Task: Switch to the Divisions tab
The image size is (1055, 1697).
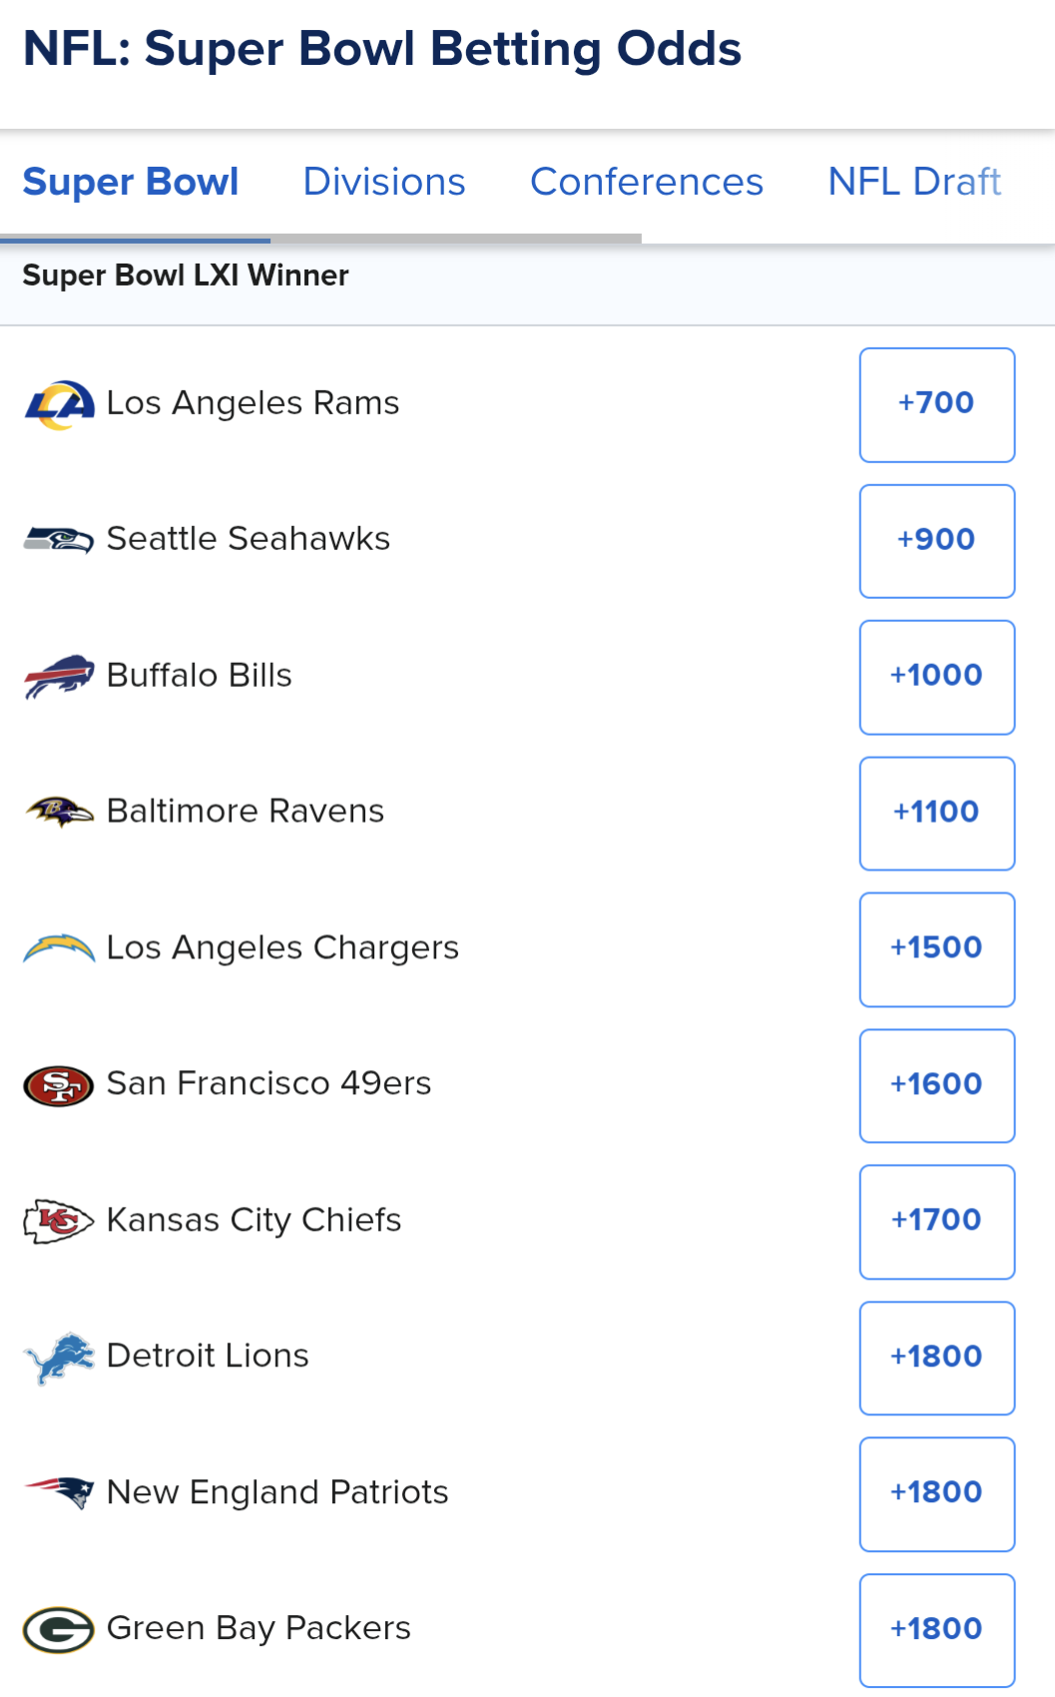Action: pyautogui.click(x=384, y=182)
